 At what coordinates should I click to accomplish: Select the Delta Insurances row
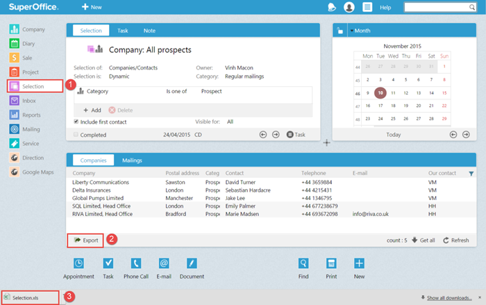pos(271,190)
